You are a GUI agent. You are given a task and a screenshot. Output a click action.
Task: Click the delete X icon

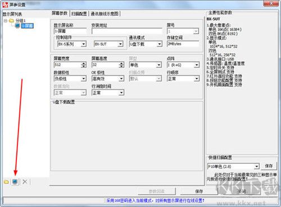(25, 182)
